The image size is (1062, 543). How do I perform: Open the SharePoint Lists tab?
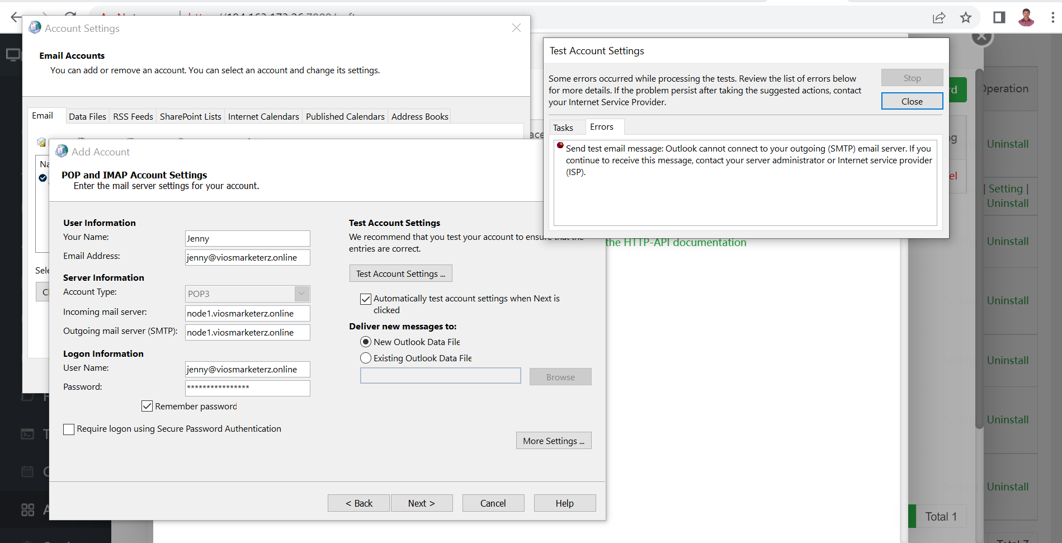[x=191, y=116]
